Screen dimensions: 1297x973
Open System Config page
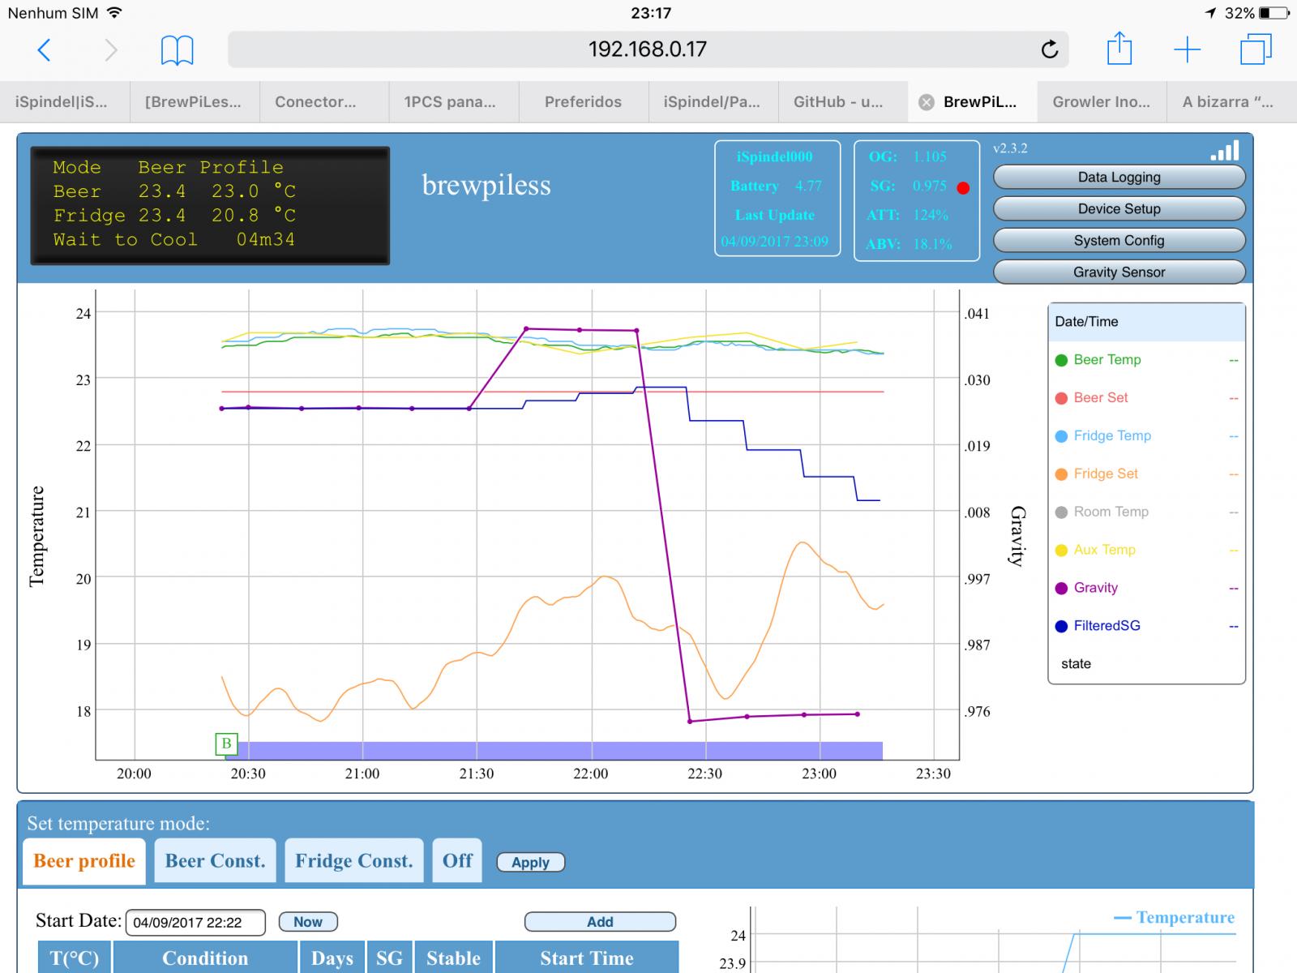1119,241
